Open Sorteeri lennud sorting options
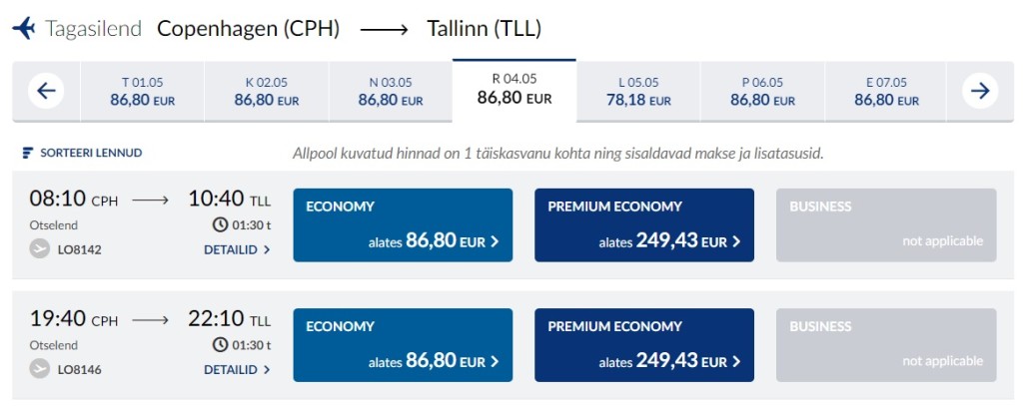 click(x=90, y=154)
